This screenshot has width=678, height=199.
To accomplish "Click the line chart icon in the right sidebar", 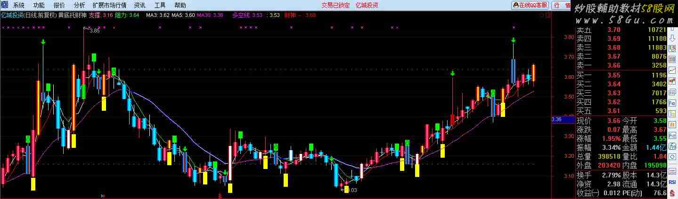I will tap(672, 69).
